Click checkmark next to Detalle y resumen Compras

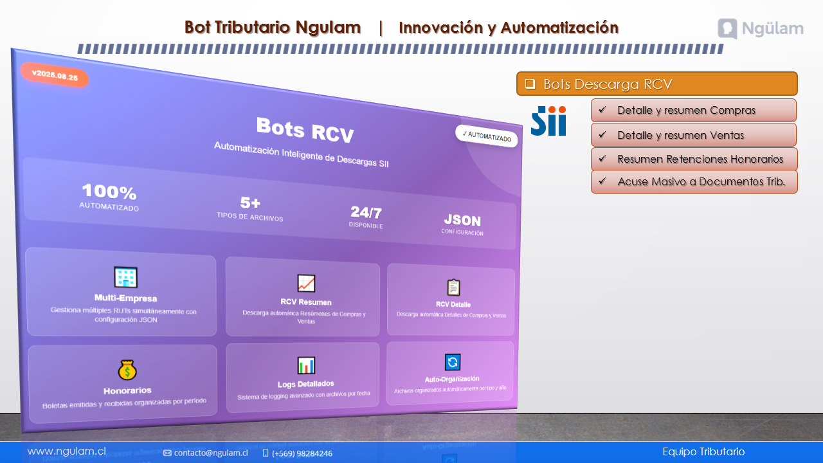(x=602, y=110)
